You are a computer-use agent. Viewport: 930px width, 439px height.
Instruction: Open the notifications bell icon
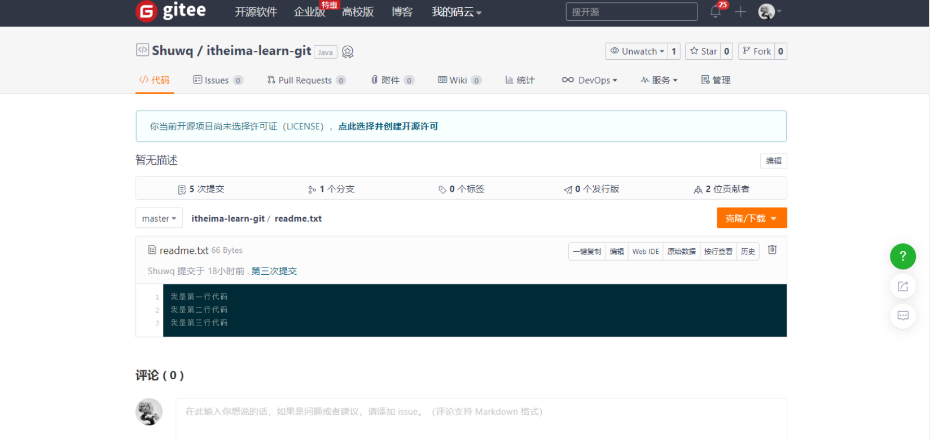point(716,12)
